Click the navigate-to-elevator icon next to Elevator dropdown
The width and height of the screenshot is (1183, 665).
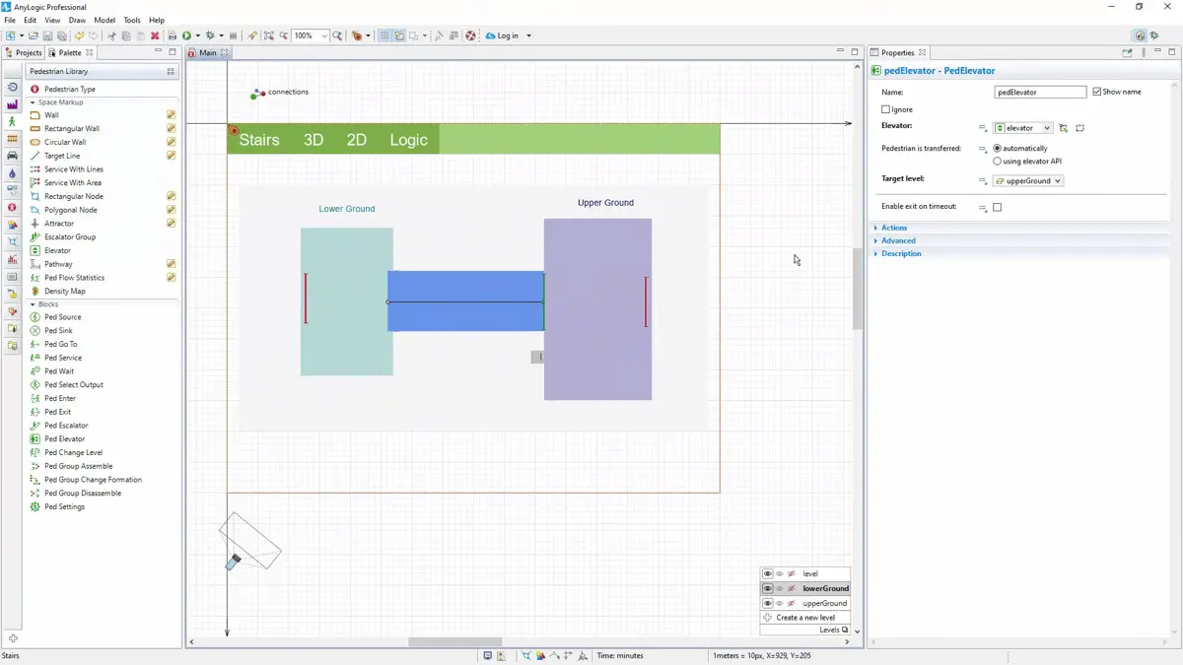[x=1064, y=128]
